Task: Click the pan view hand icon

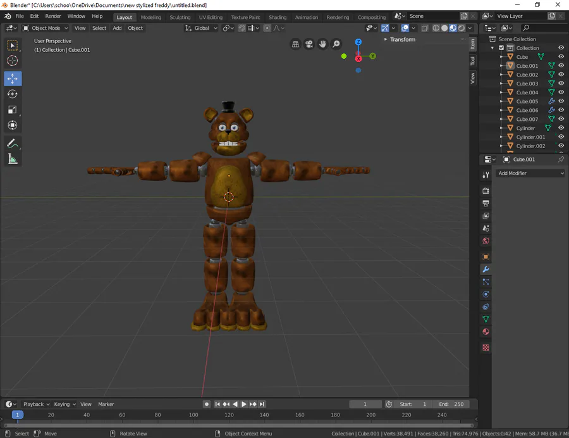Action: [x=322, y=44]
